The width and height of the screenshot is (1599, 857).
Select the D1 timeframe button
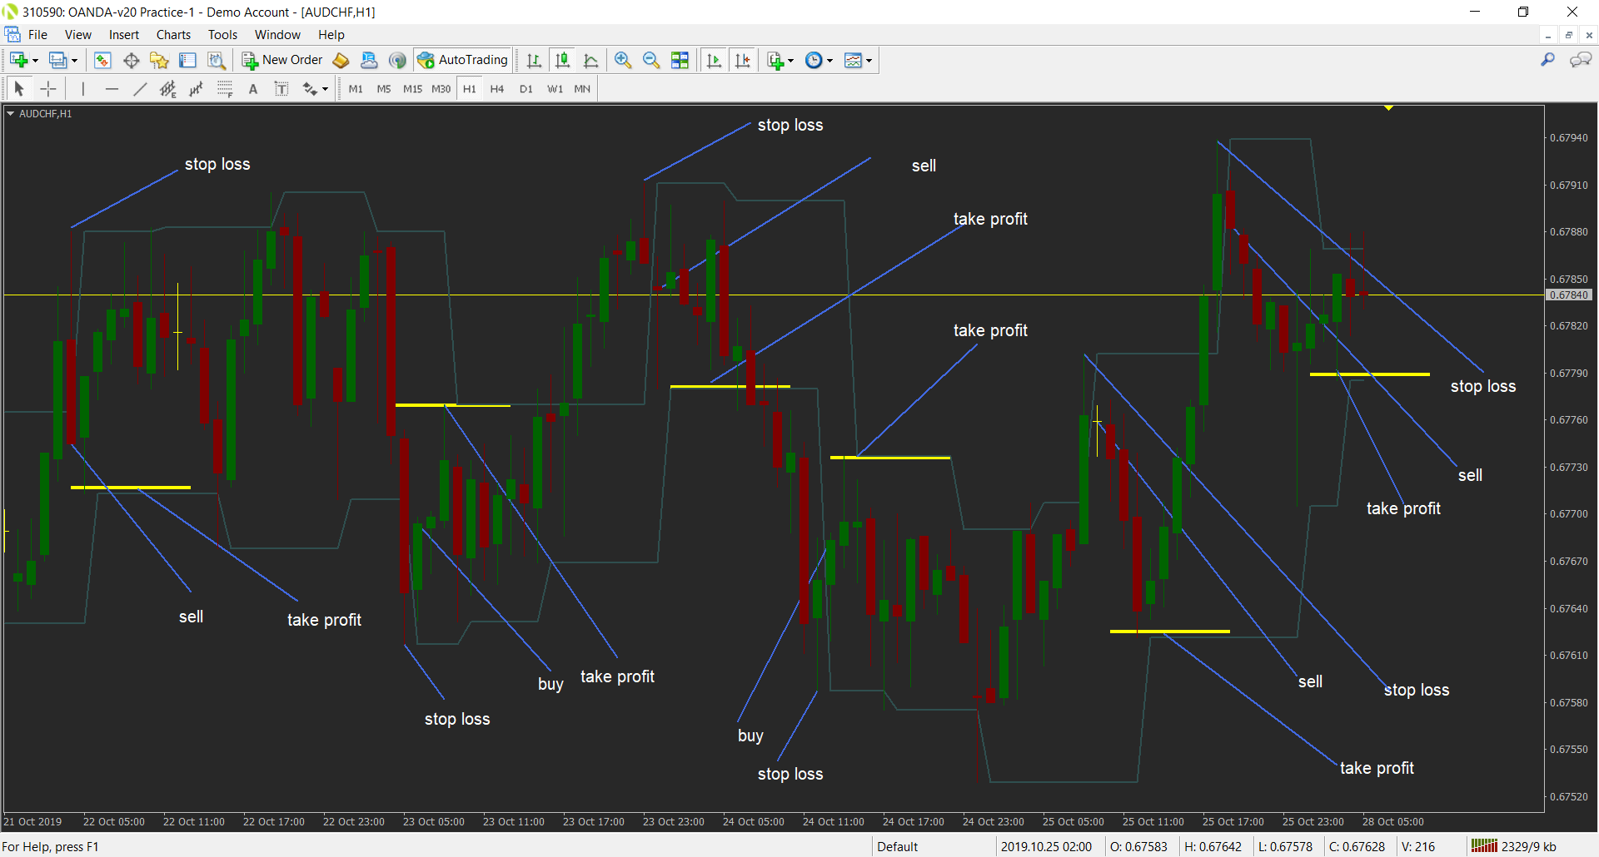click(x=526, y=89)
